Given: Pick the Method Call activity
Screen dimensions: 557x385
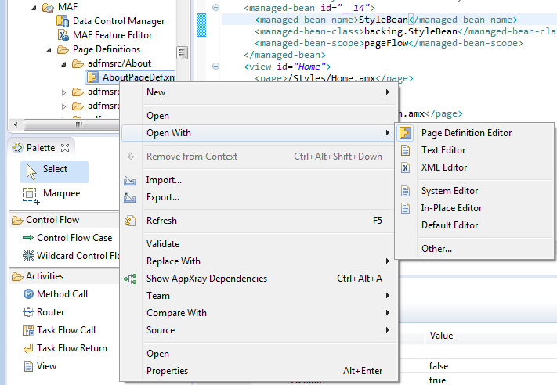Looking at the screenshot, I should pos(55,294).
